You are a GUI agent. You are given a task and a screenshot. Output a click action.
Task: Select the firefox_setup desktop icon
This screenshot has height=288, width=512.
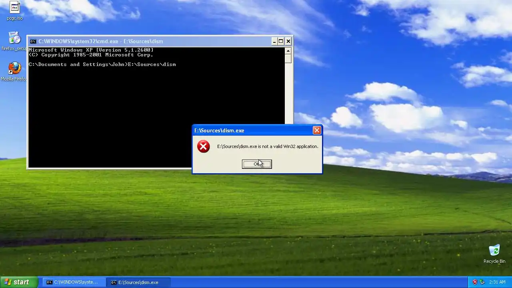[x=14, y=41]
